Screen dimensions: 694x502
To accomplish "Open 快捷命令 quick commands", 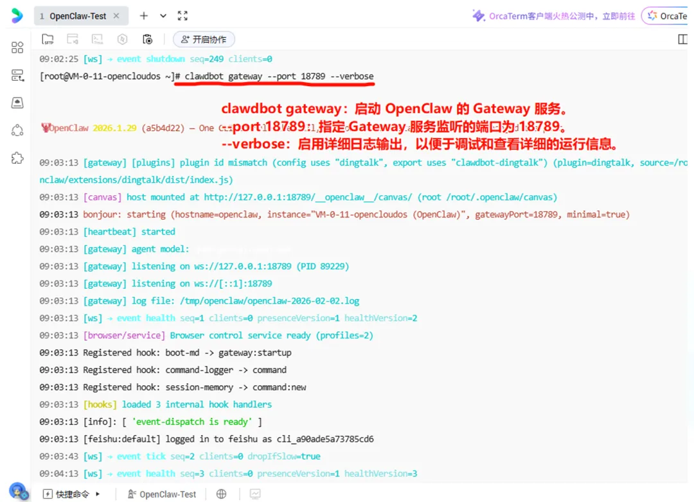I will [x=66, y=494].
